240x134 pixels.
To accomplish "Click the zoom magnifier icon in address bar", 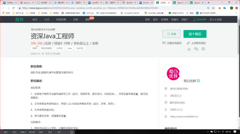I will [208, 8].
